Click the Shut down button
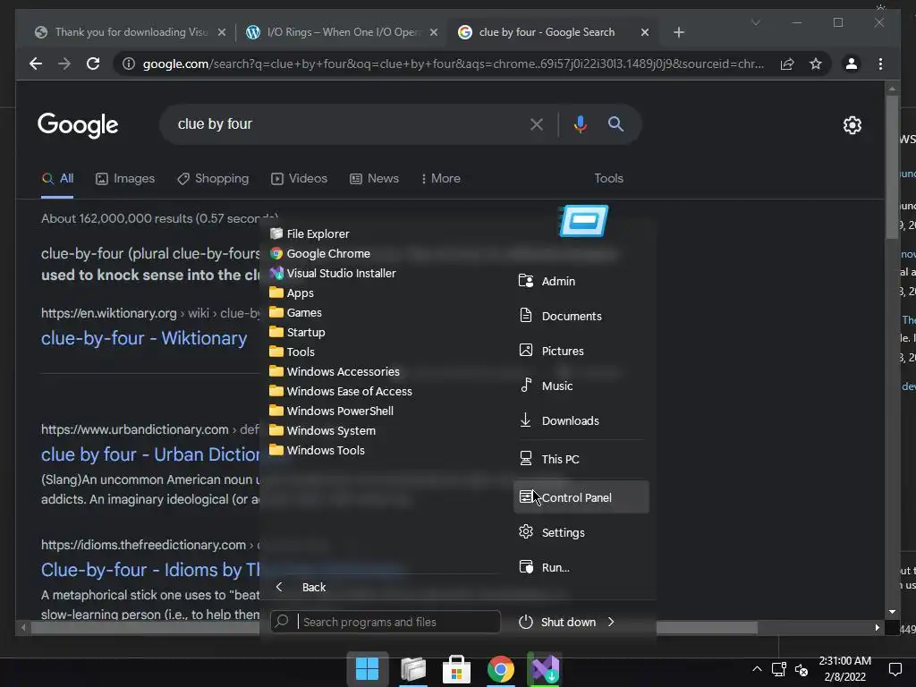Image resolution: width=916 pixels, height=687 pixels. coord(557,622)
